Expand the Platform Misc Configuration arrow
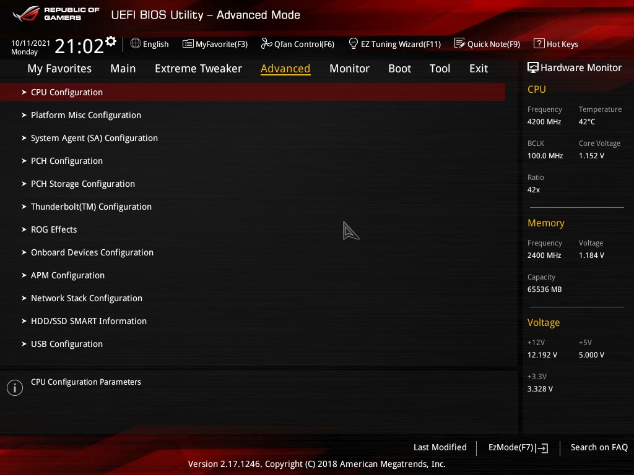This screenshot has height=475, width=634. tap(24, 115)
